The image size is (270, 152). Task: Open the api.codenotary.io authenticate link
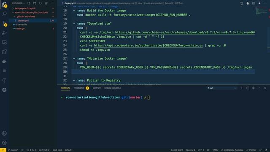coord(148,46)
